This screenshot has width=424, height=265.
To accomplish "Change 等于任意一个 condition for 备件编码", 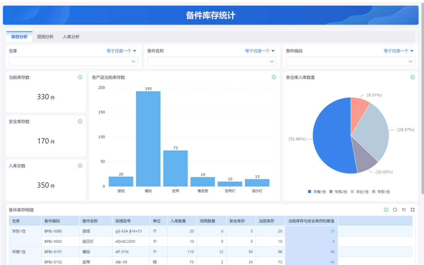I will coord(399,51).
